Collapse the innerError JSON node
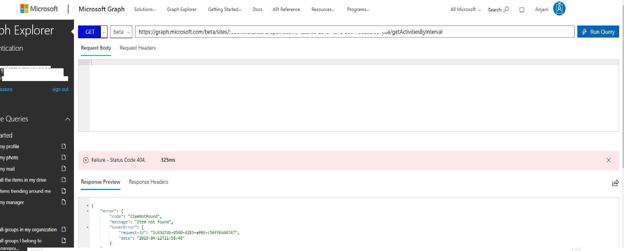Image resolution: width=624 pixels, height=251 pixels. (x=87, y=228)
